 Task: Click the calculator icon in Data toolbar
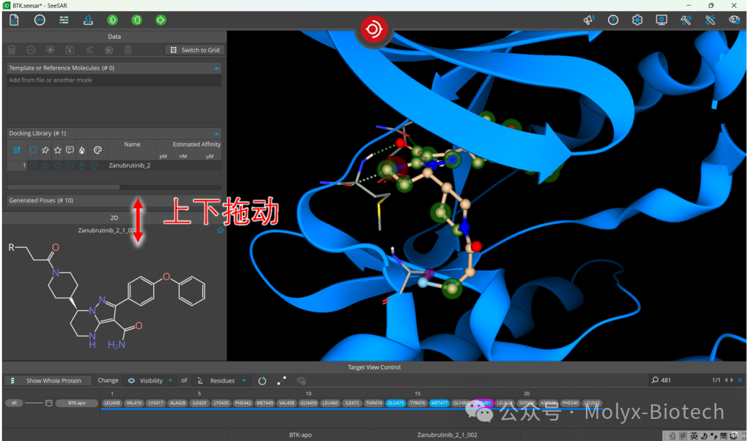[x=12, y=50]
